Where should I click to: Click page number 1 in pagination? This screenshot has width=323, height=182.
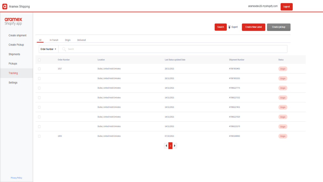coord(170,146)
